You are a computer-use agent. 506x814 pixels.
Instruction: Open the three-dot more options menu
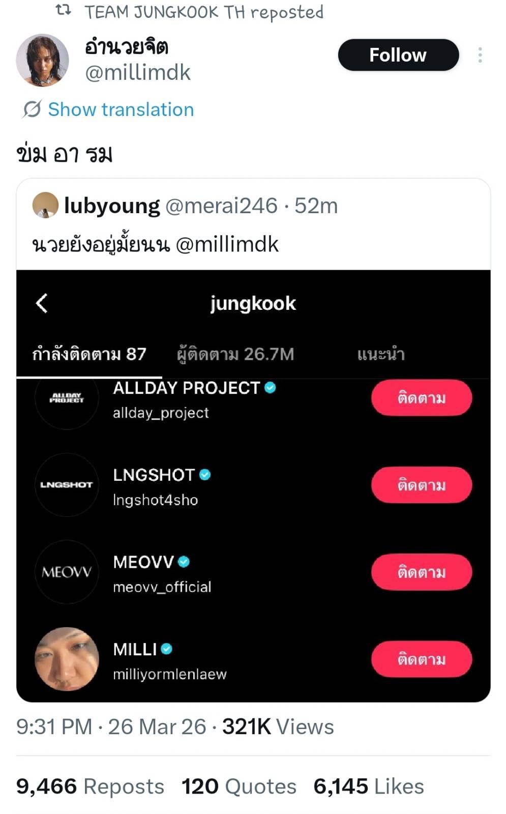click(480, 55)
